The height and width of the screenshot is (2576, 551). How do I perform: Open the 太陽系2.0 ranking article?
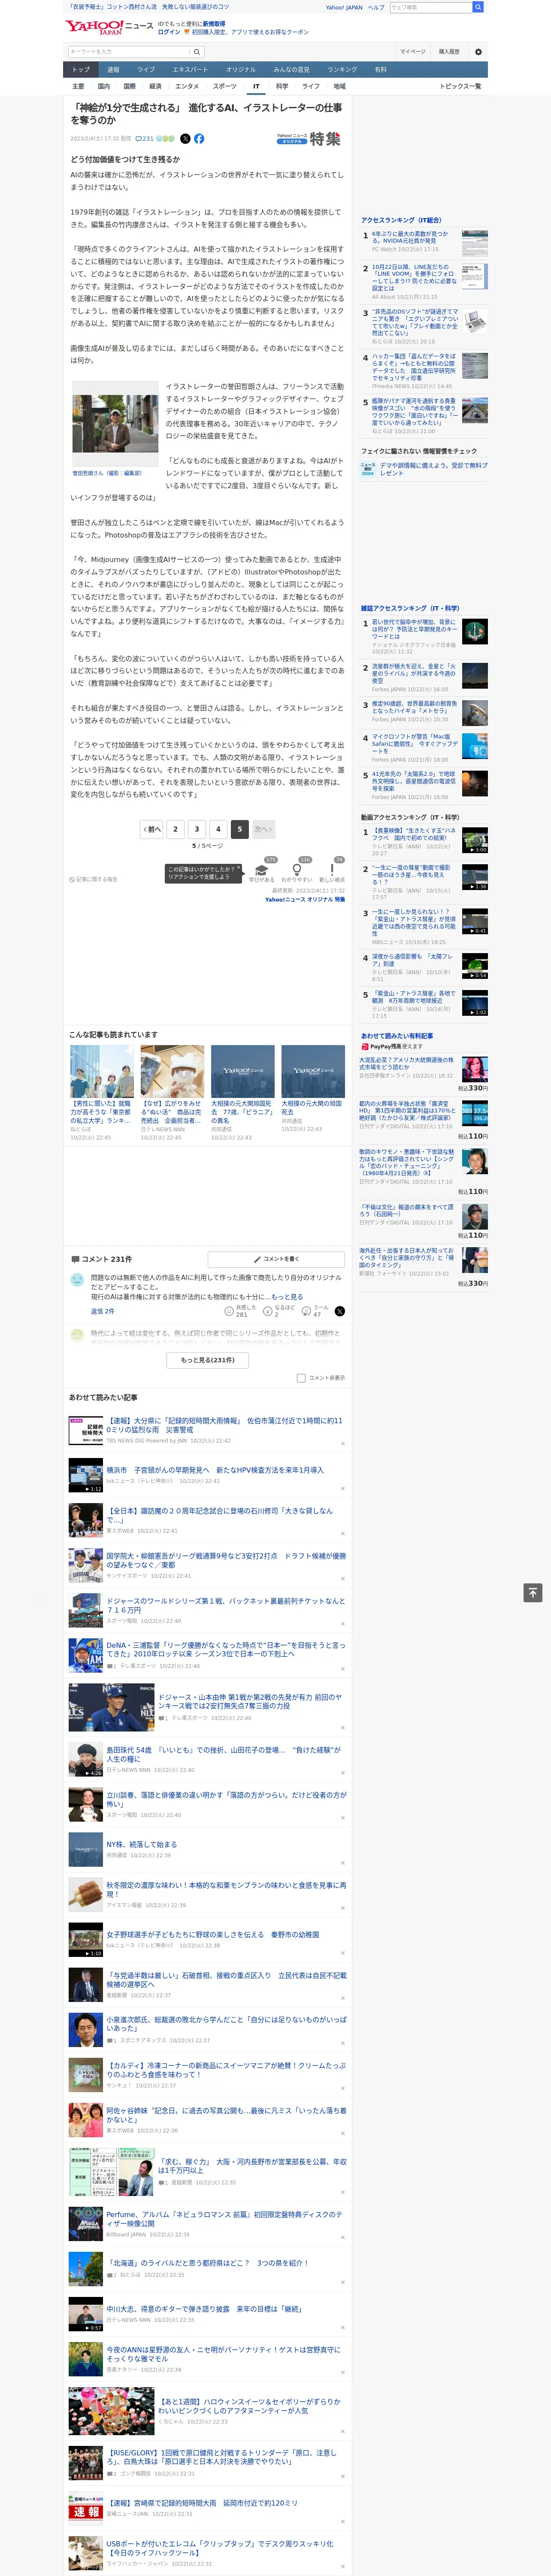coord(414,780)
